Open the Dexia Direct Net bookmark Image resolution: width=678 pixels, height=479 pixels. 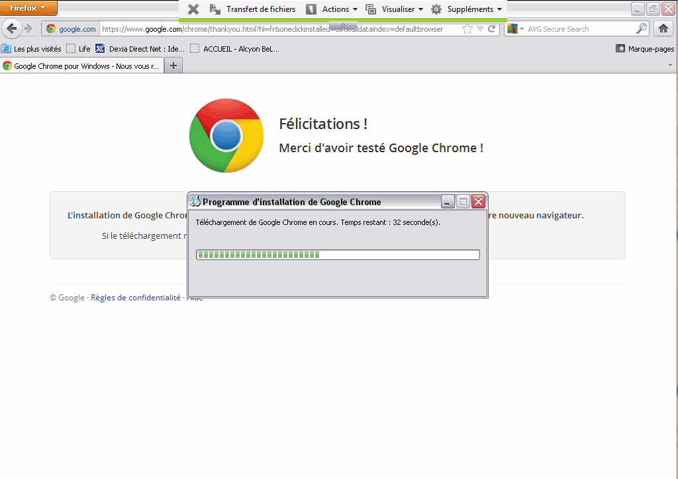(x=140, y=49)
